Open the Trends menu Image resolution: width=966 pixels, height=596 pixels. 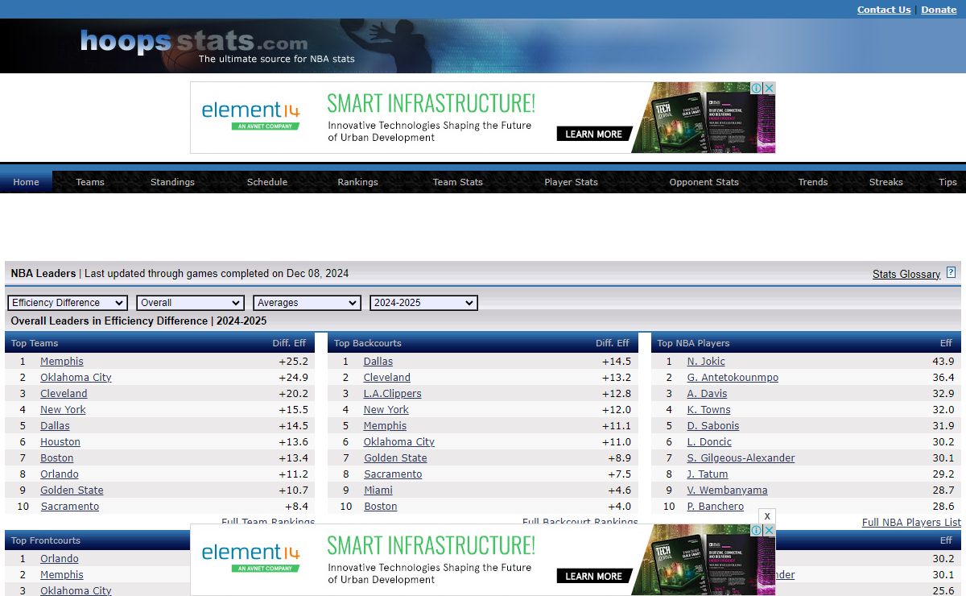[813, 182]
